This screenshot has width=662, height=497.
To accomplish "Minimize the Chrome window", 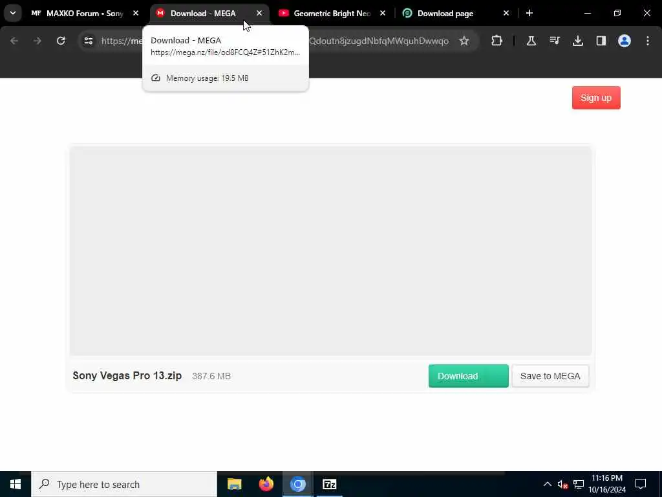I will [587, 14].
